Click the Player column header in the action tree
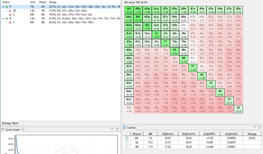 [x=43, y=2]
